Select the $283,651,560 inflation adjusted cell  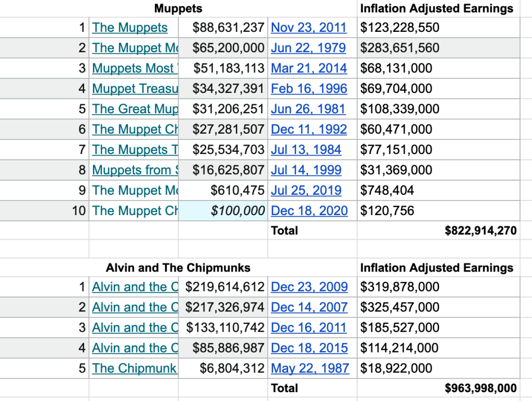click(400, 48)
